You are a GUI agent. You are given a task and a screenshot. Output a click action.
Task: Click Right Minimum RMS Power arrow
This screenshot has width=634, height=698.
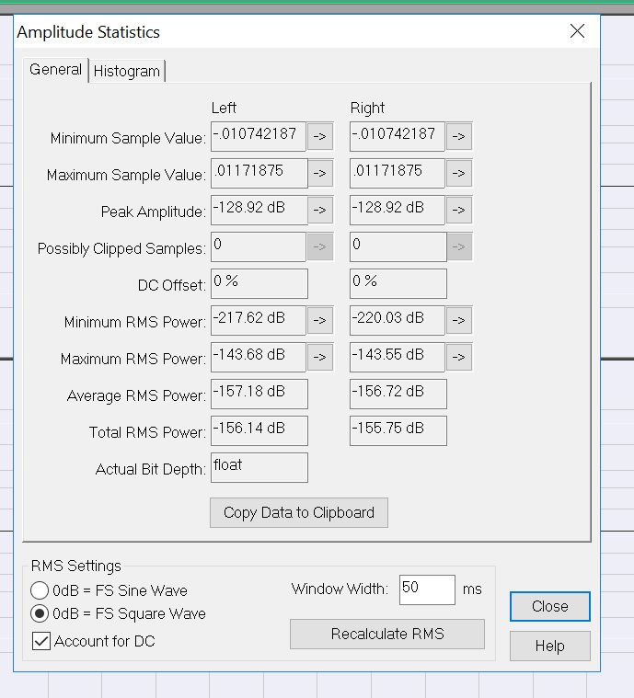458,320
